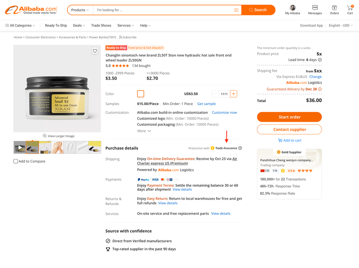Click the Trade Assurance help icon
The width and height of the screenshot is (359, 268).
pyautogui.click(x=240, y=148)
